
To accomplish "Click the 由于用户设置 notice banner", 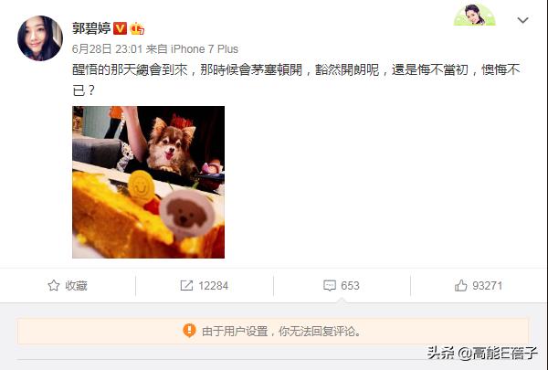I will [x=273, y=331].
